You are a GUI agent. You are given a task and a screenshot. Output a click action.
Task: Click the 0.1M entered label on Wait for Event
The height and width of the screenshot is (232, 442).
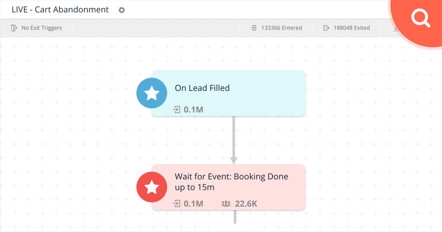pos(194,203)
